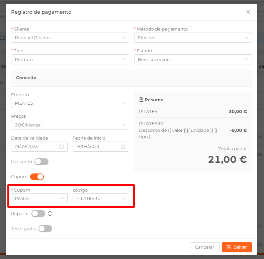Click the info icon next to Repartir

[x=50, y=214]
